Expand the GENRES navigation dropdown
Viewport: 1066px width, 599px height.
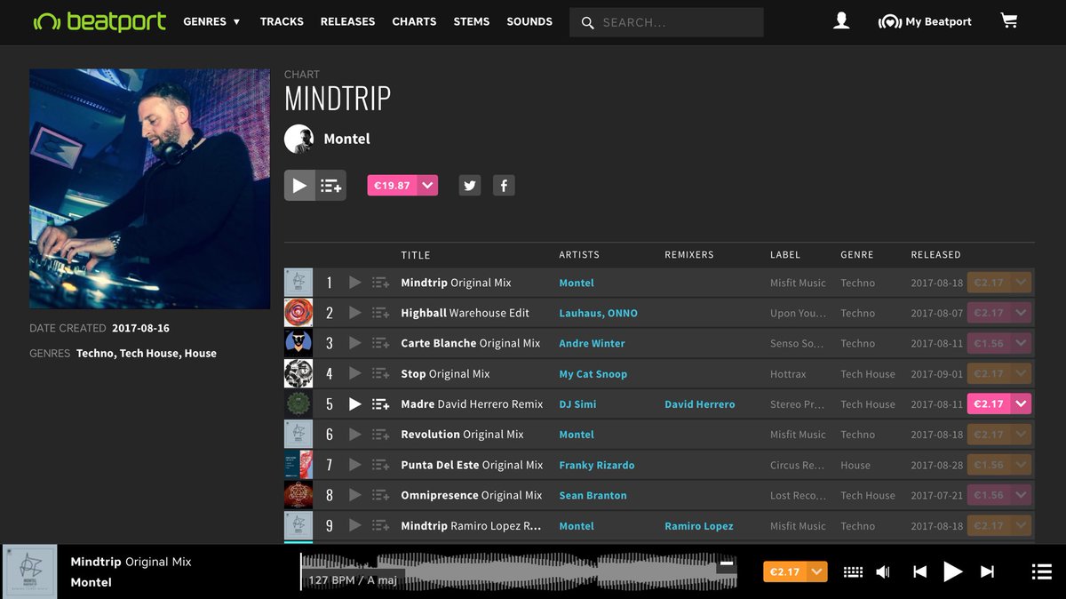pos(211,21)
